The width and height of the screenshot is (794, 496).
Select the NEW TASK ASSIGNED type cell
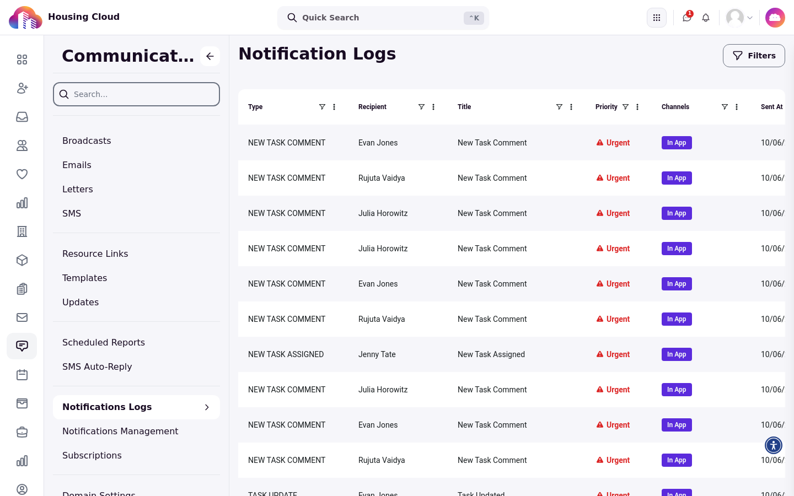pyautogui.click(x=286, y=354)
